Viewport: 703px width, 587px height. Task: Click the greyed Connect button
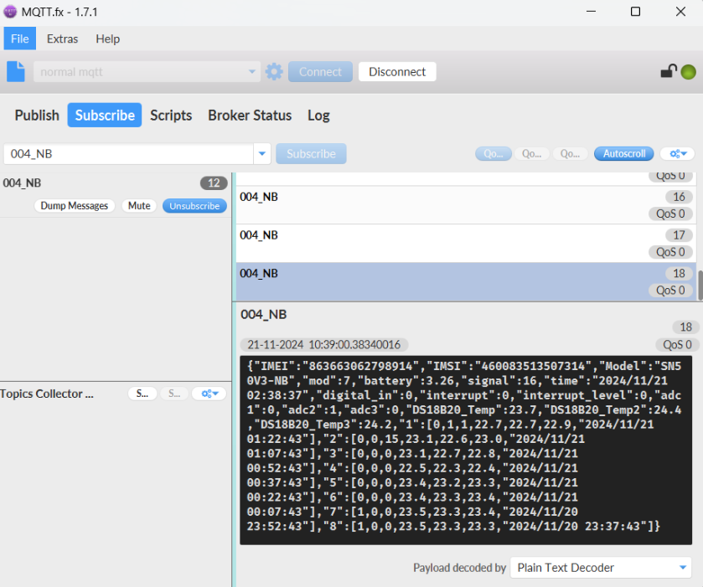tap(320, 72)
